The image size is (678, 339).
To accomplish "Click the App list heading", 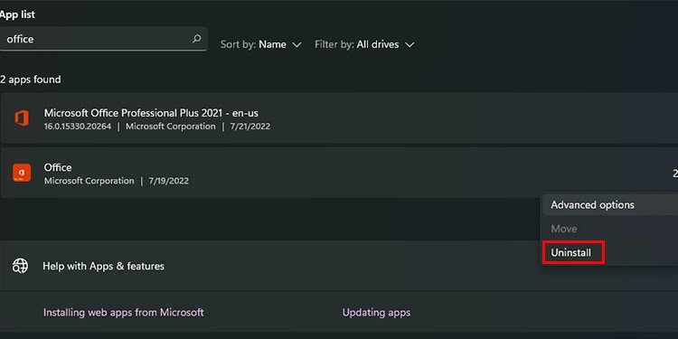I will coord(17,14).
